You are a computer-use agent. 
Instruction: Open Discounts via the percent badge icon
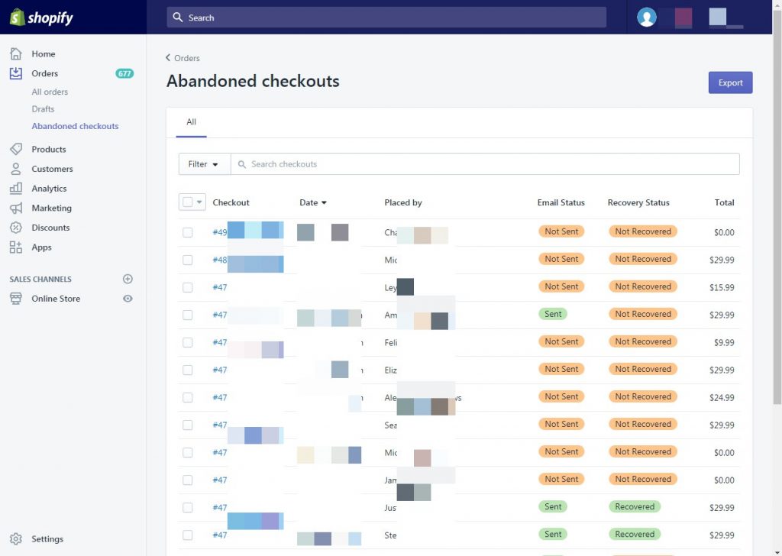[16, 228]
